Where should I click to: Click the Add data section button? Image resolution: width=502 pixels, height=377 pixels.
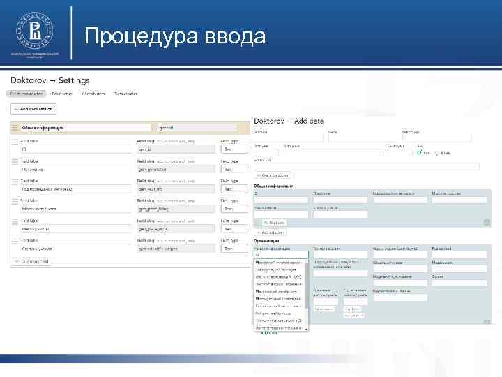[x=33, y=109]
